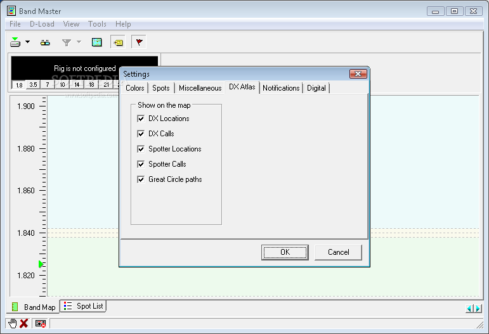Click the filter funnel icon
Viewport: 489px width, 334px height.
67,42
